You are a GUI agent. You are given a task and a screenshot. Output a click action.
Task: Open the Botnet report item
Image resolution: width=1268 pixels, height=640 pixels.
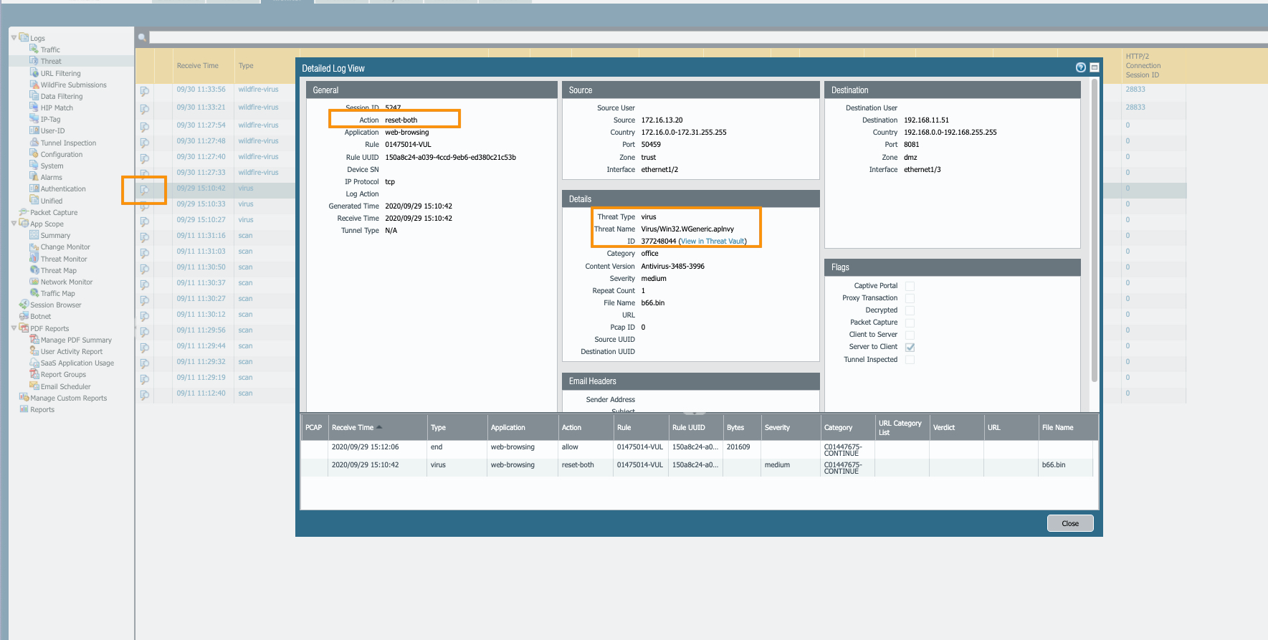coord(40,316)
